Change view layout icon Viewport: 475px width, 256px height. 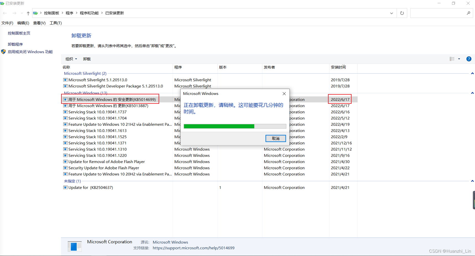pos(452,59)
